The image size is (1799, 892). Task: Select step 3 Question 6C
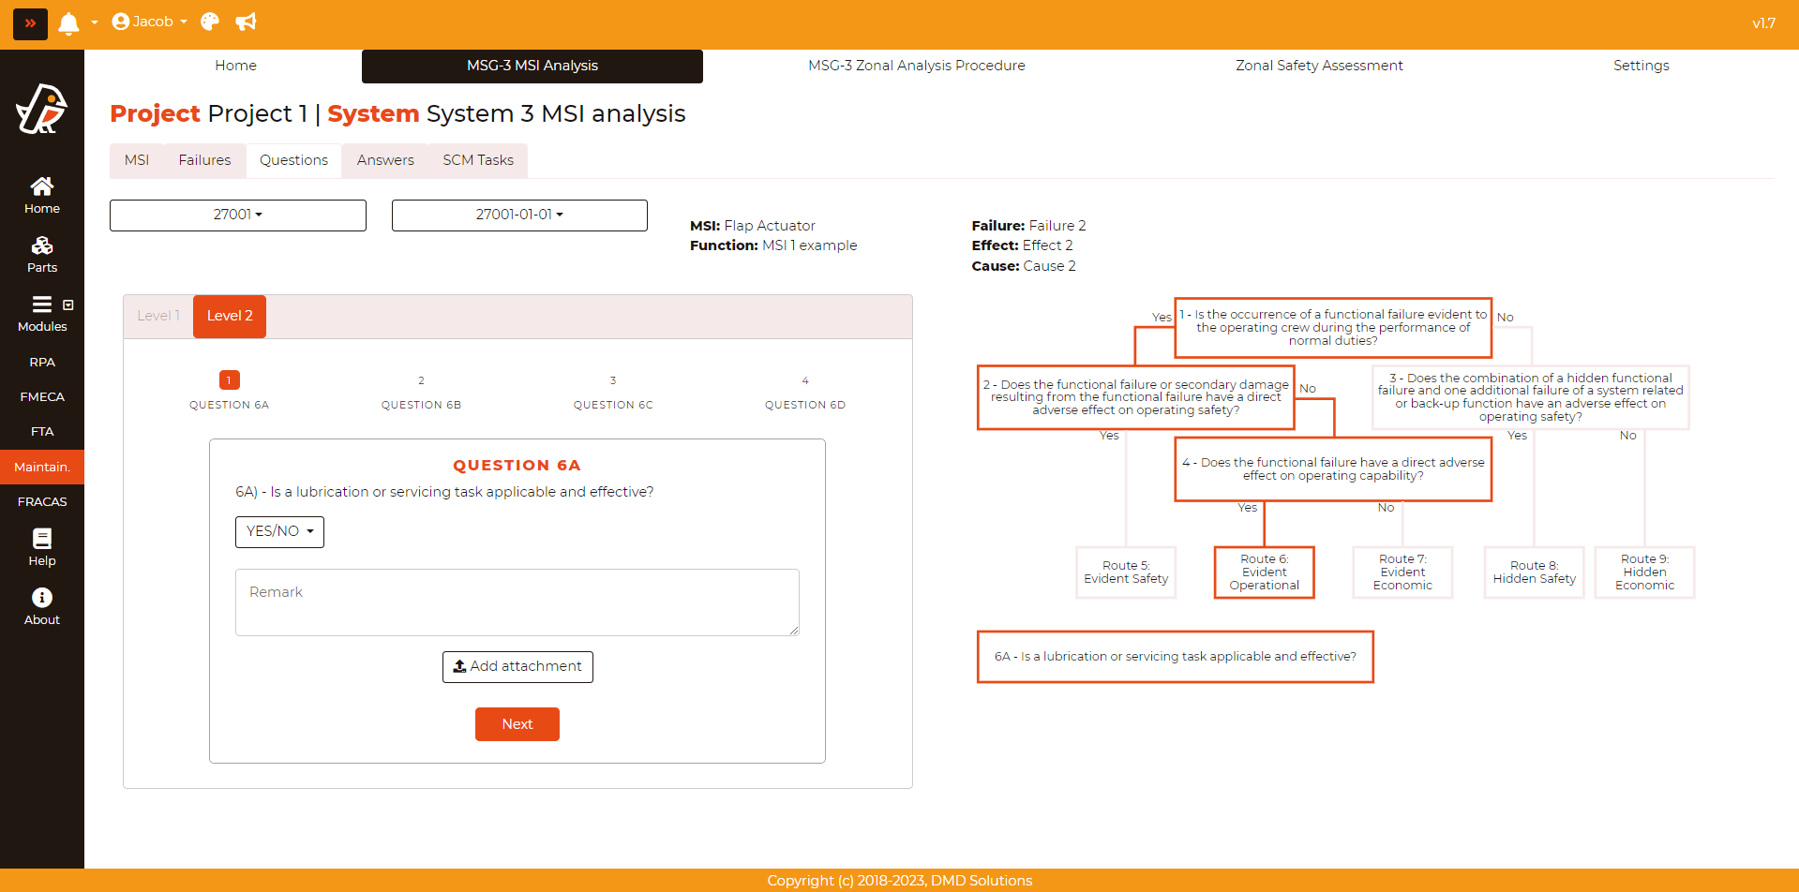click(613, 392)
